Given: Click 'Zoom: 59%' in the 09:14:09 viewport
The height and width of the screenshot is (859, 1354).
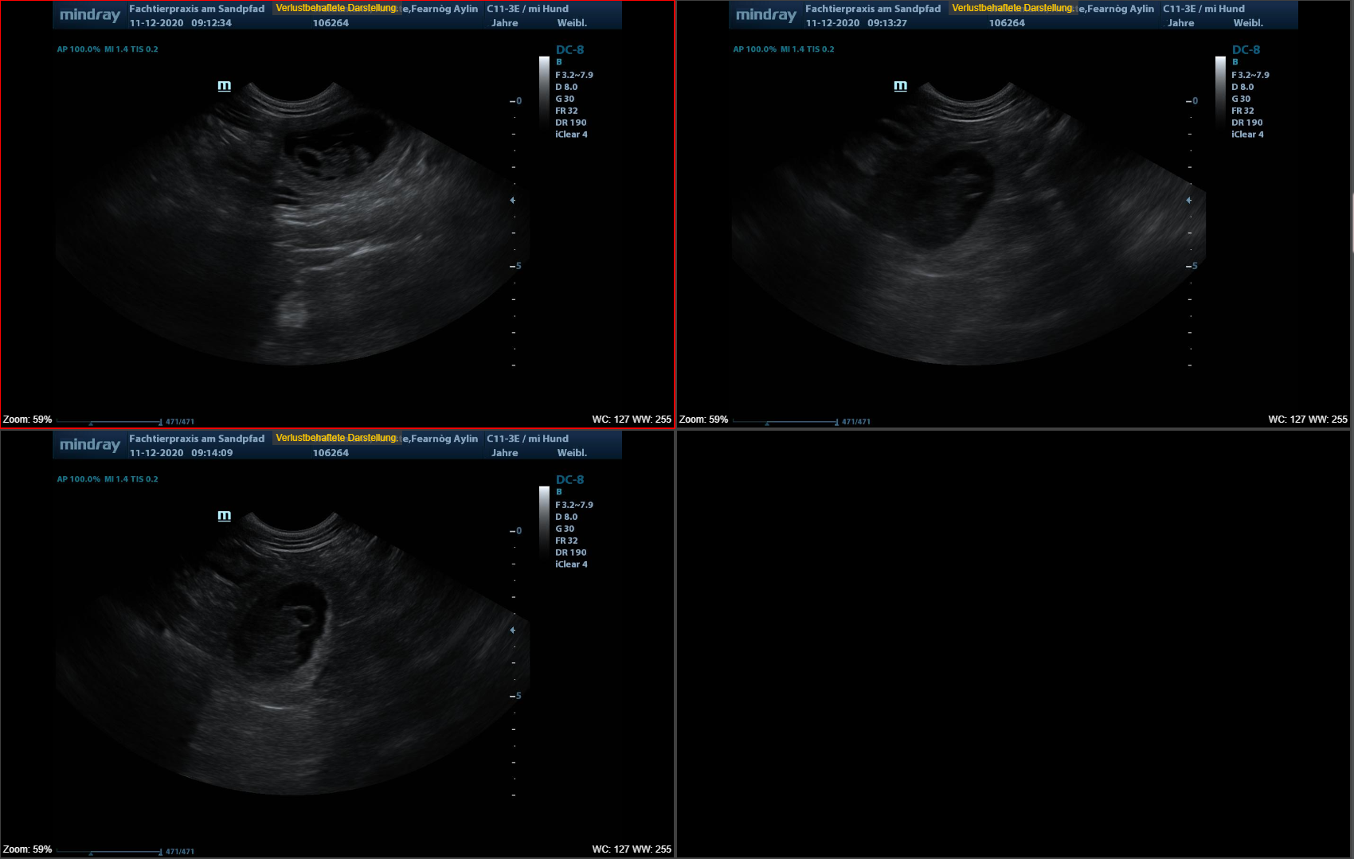Looking at the screenshot, I should (x=28, y=849).
